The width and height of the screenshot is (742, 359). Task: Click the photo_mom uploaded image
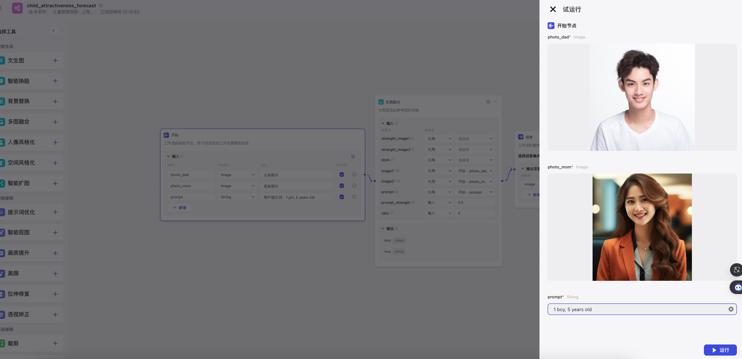click(642, 227)
